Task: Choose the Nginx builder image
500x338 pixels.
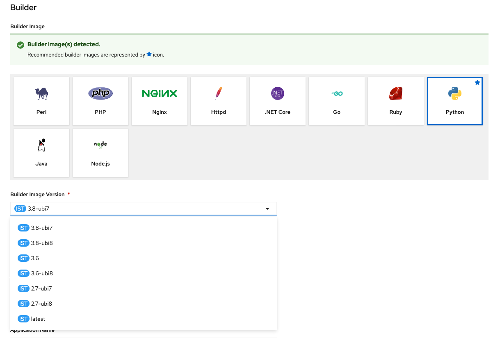Action: tap(159, 101)
